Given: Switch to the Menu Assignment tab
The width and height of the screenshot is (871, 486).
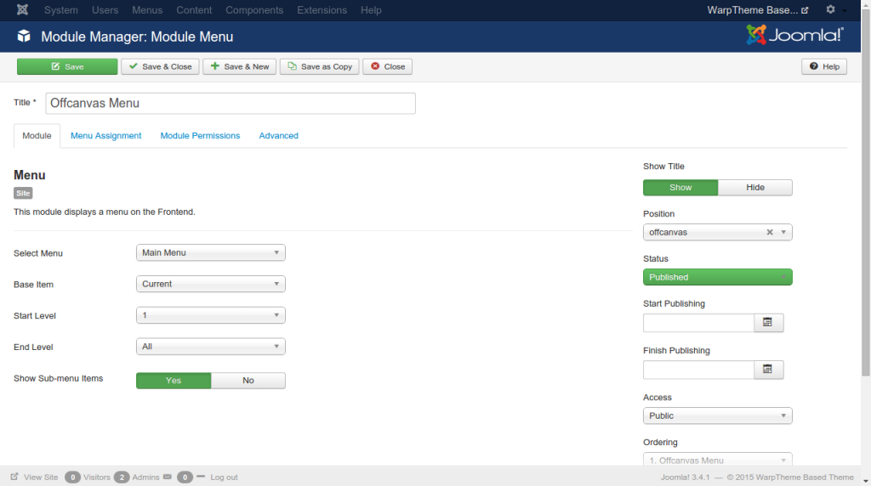Looking at the screenshot, I should pyautogui.click(x=105, y=136).
